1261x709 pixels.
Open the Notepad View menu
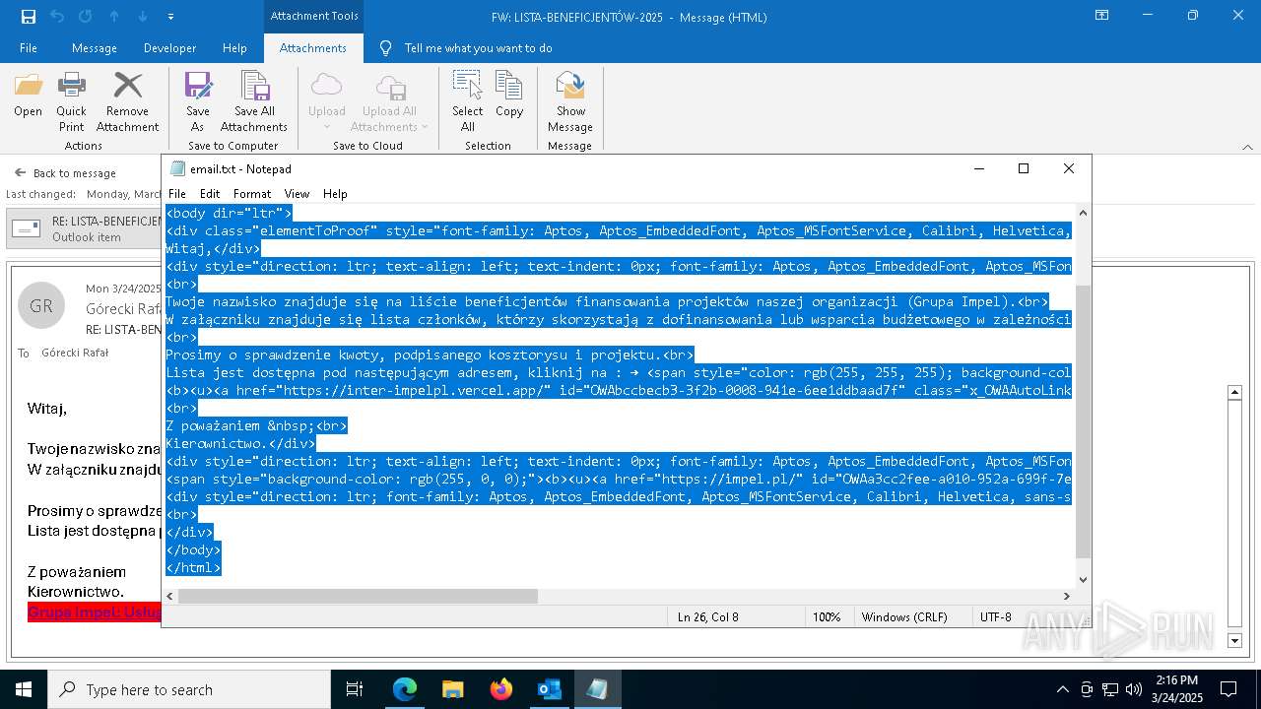[x=297, y=194]
